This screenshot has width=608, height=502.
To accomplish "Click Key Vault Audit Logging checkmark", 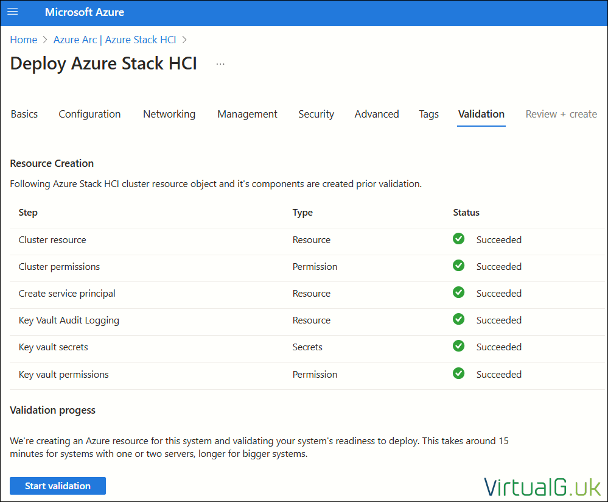I will point(458,319).
